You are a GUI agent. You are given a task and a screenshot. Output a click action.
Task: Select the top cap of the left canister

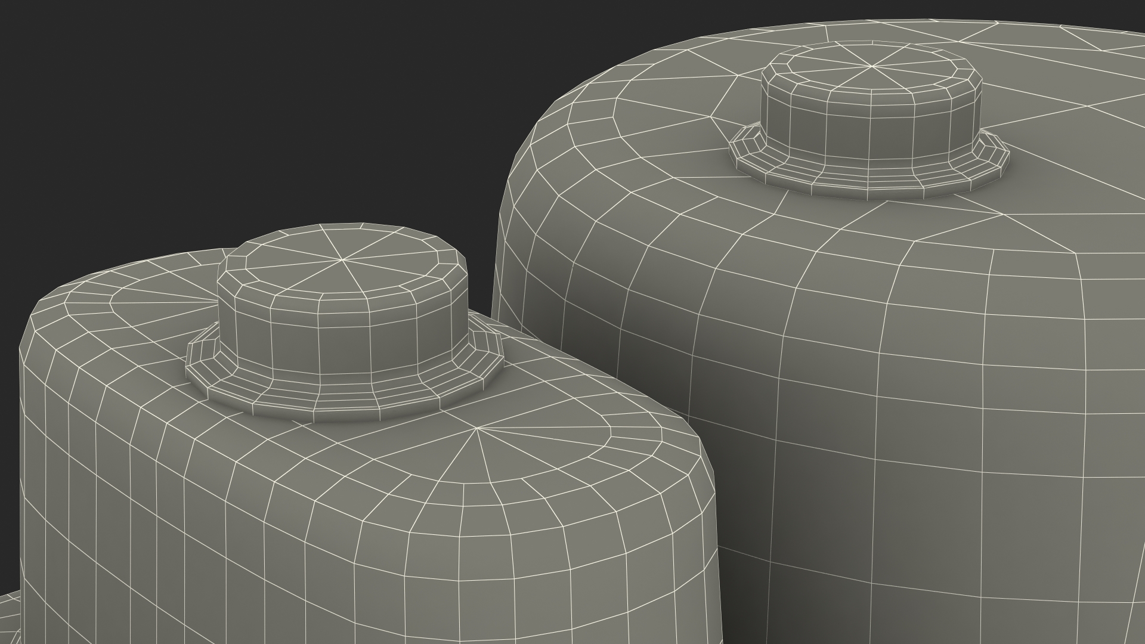point(342,298)
